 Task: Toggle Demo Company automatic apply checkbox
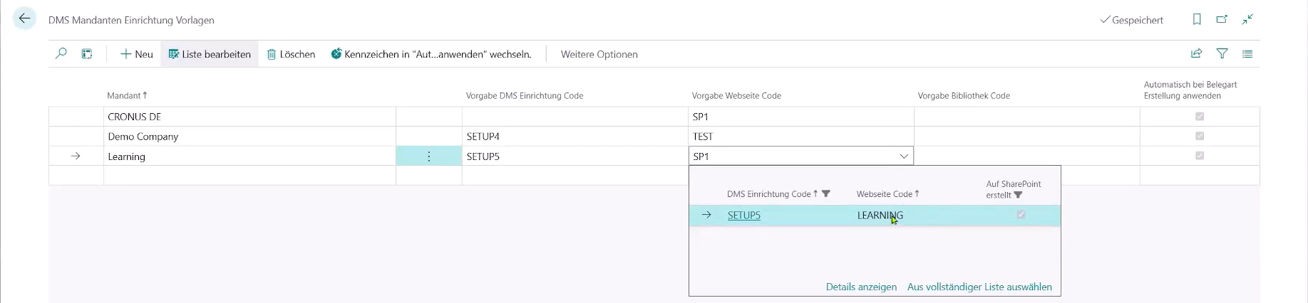tap(1200, 137)
